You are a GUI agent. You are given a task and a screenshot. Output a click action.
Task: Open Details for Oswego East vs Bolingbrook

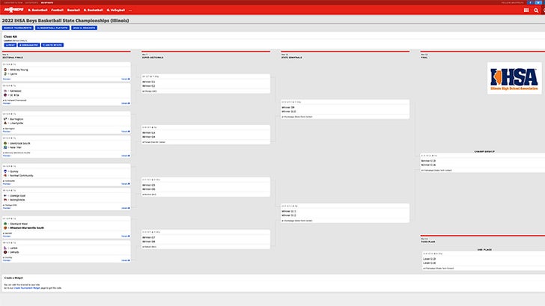click(126, 208)
